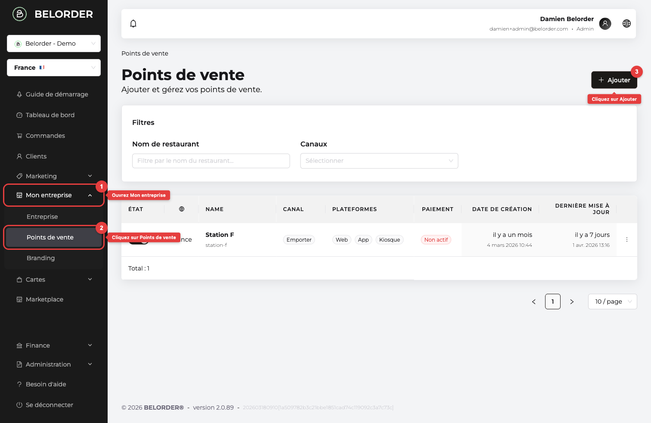Click the restaurant name filter field
This screenshot has width=651, height=423.
click(211, 161)
